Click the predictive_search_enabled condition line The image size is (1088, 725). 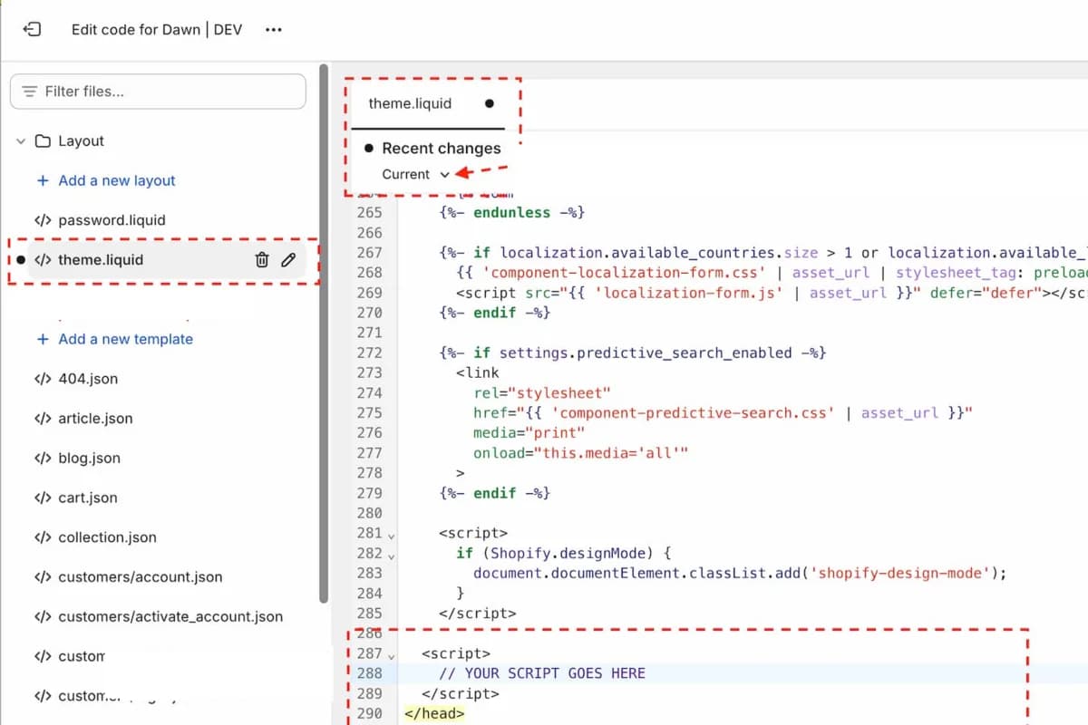click(632, 353)
